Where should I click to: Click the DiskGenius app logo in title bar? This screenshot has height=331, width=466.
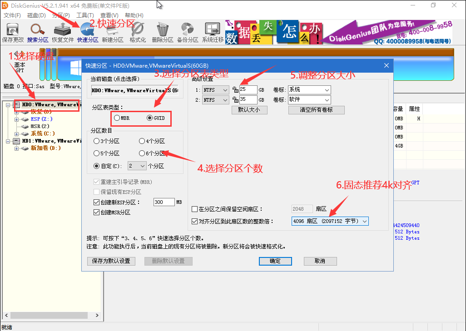[x=5, y=5]
